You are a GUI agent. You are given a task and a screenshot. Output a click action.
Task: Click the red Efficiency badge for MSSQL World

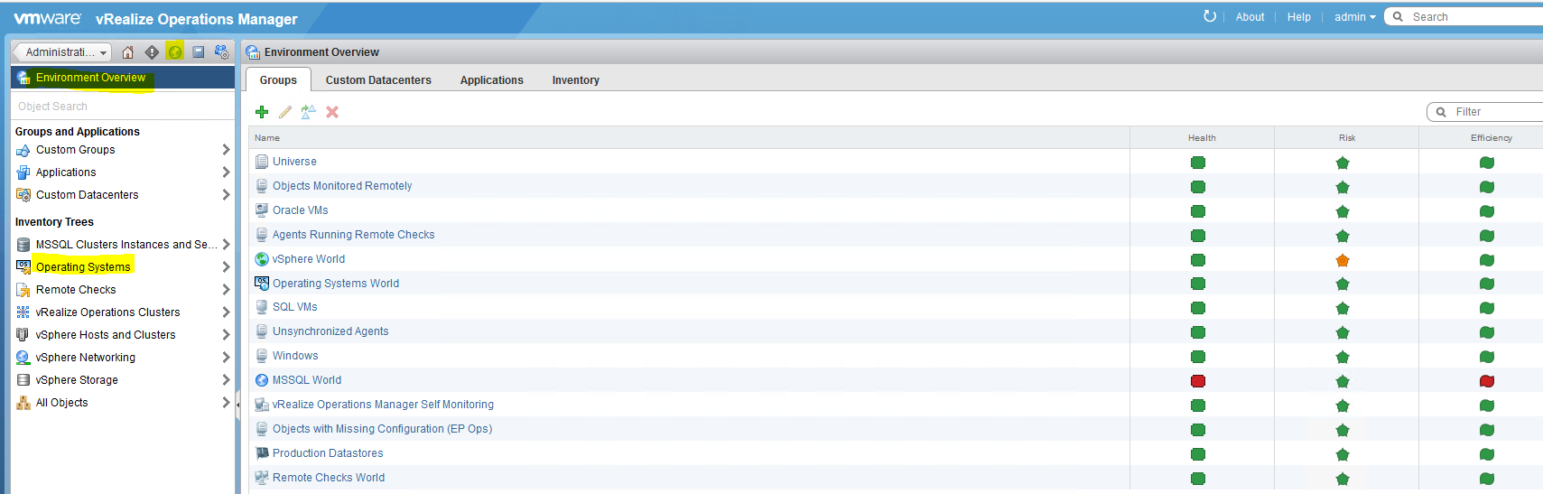(x=1487, y=381)
